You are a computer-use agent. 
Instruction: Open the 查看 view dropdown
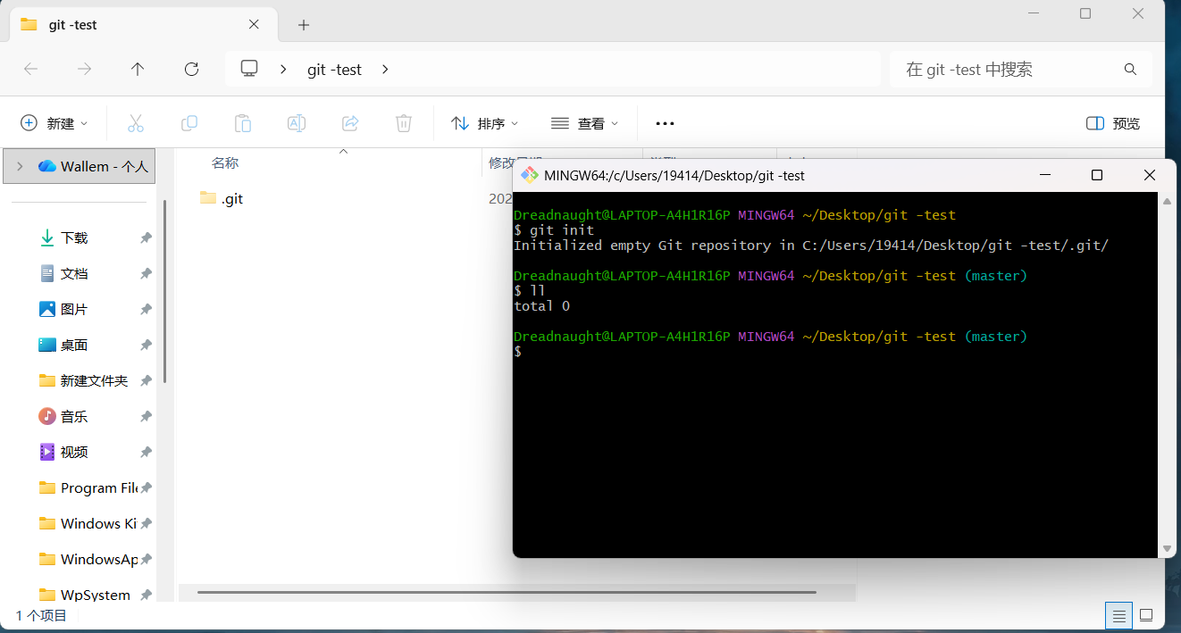point(584,123)
